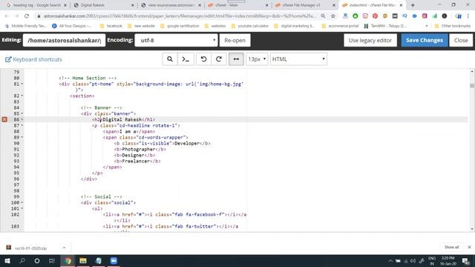Viewport: 475px width, 267px height.
Task: Click Show all downloads
Action: (451, 247)
